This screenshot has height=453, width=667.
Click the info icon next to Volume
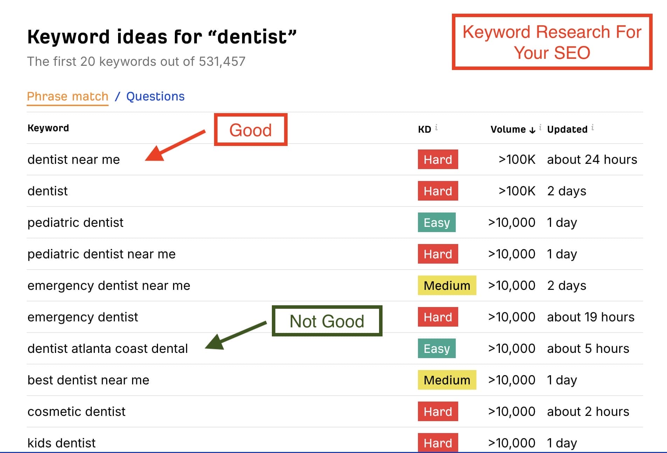pyautogui.click(x=540, y=127)
